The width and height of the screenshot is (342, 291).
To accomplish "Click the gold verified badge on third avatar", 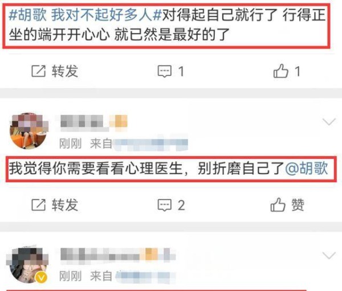I will (x=42, y=277).
